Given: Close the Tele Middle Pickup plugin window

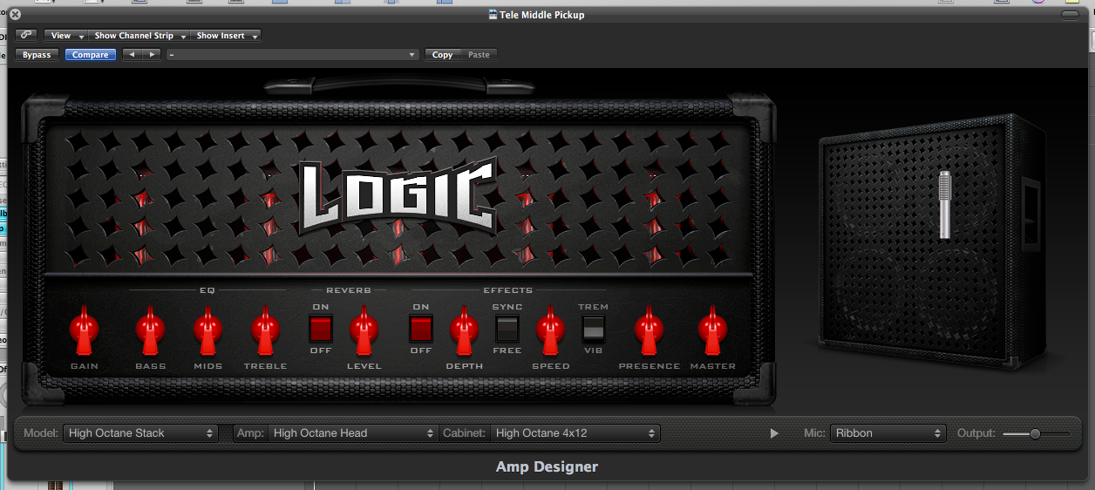Looking at the screenshot, I should click(x=15, y=15).
